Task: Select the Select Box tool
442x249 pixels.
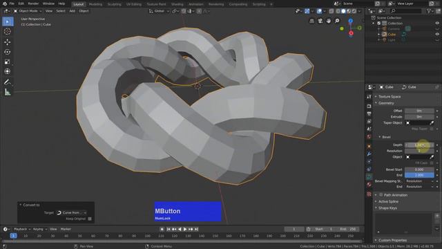Action: pyautogui.click(x=8, y=21)
